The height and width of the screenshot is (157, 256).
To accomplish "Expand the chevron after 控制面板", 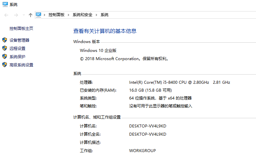I will (x=68, y=15).
